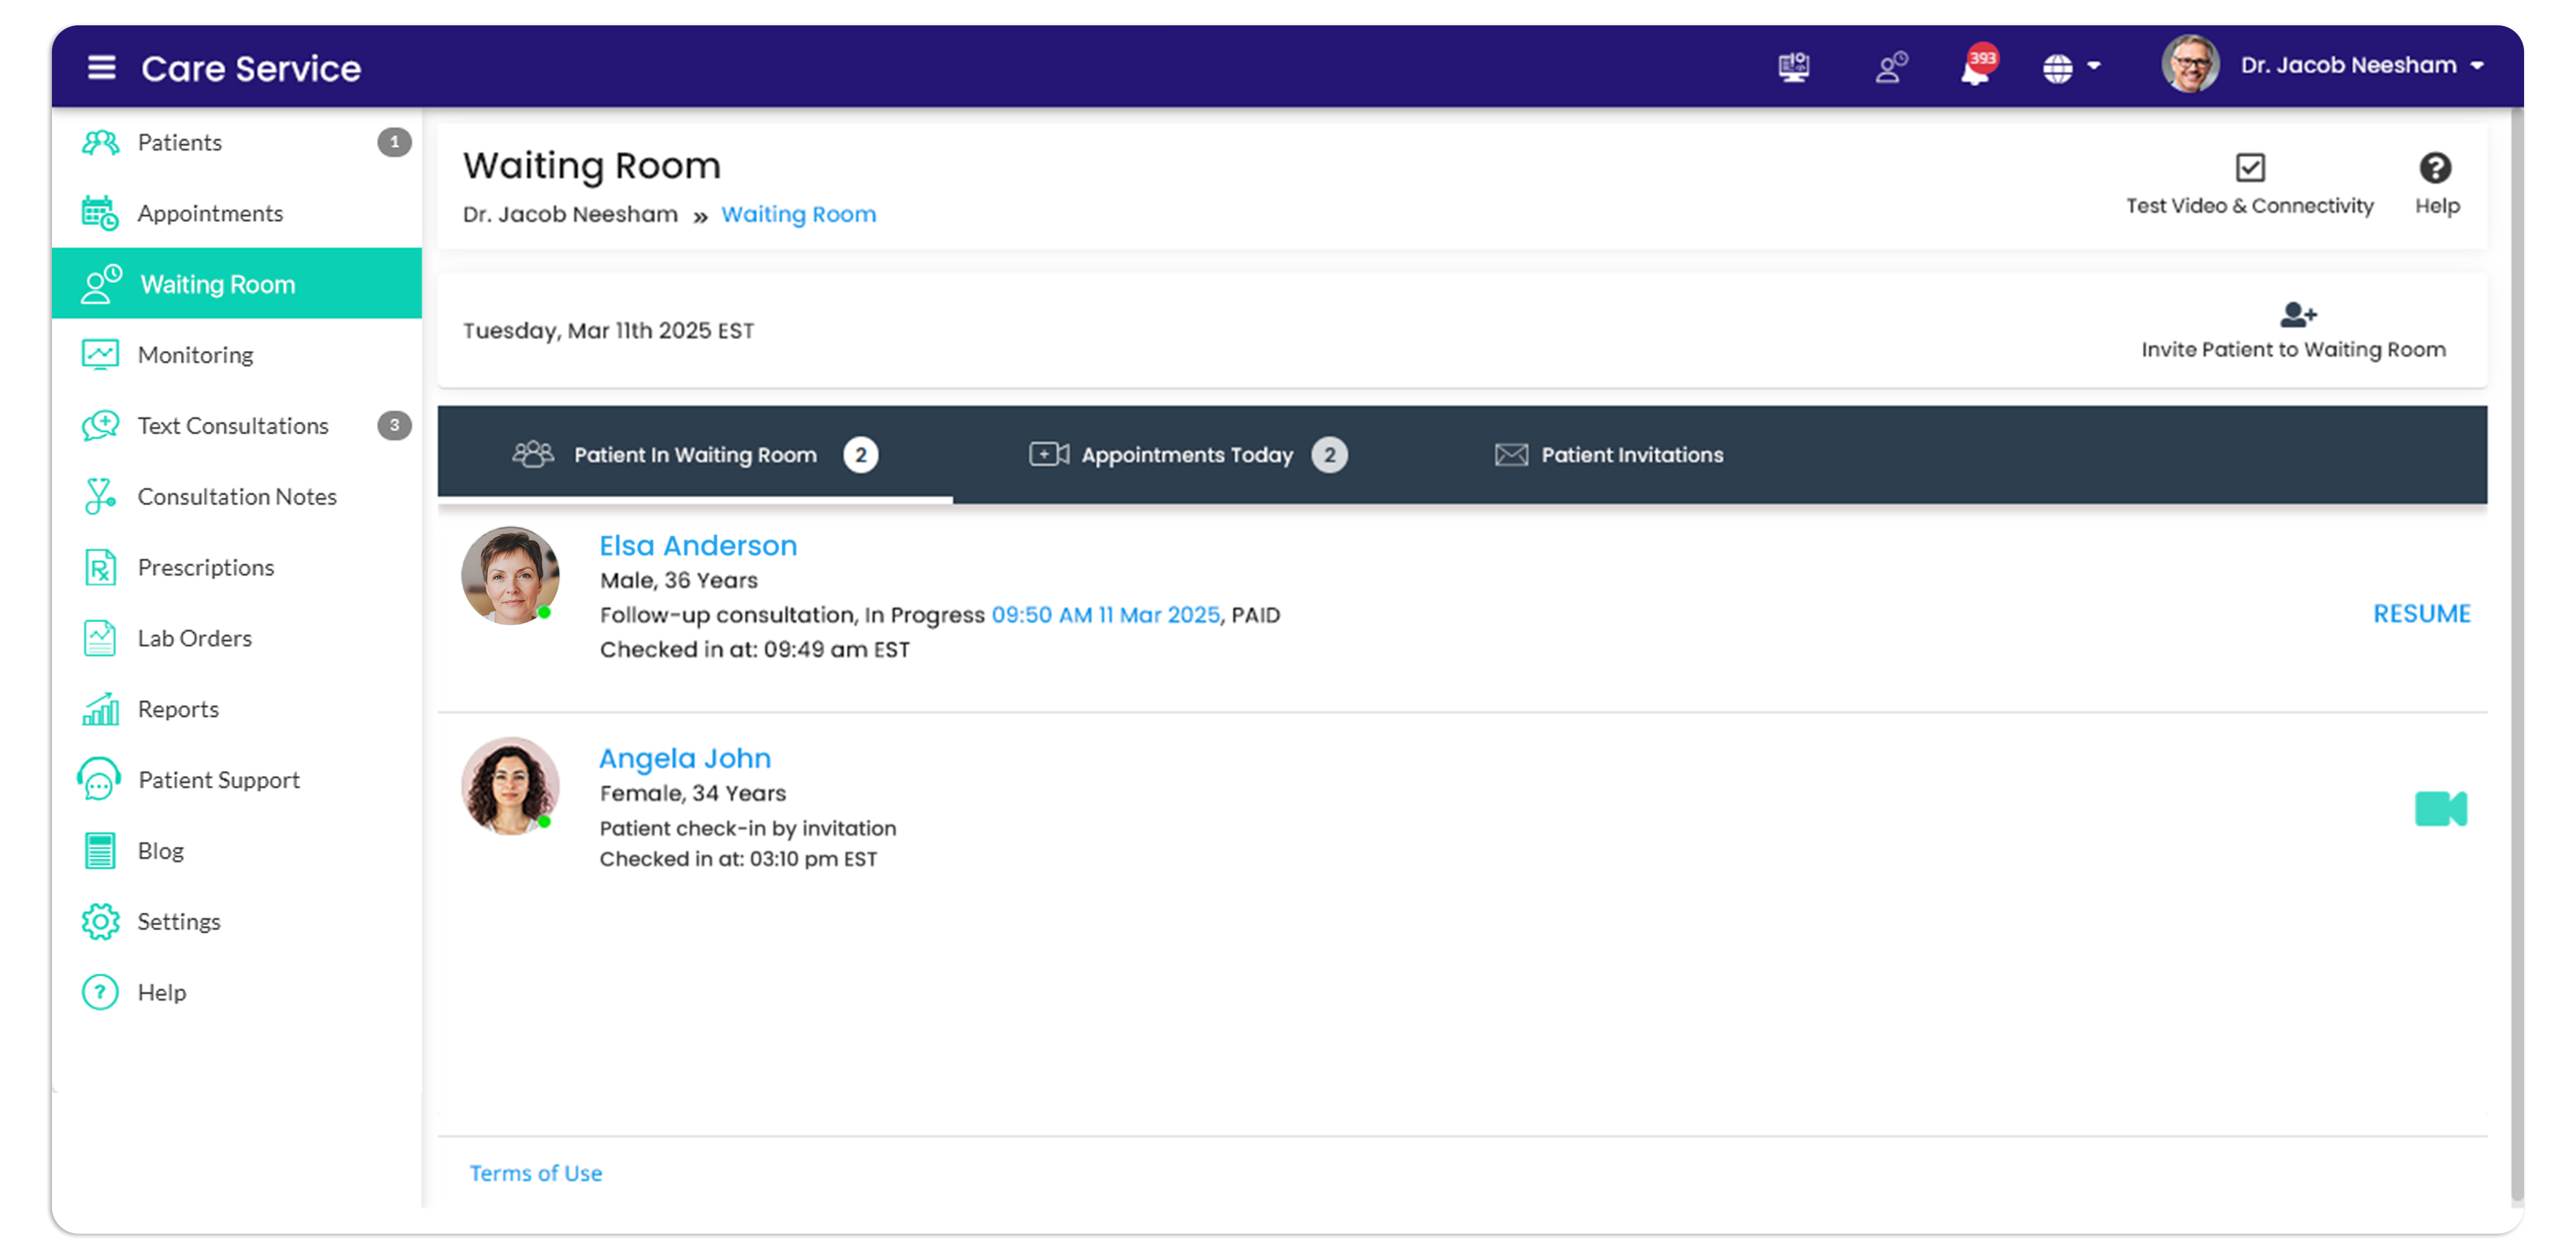2576x1259 pixels.
Task: Click the Appointments calendar icon
Action: point(100,213)
